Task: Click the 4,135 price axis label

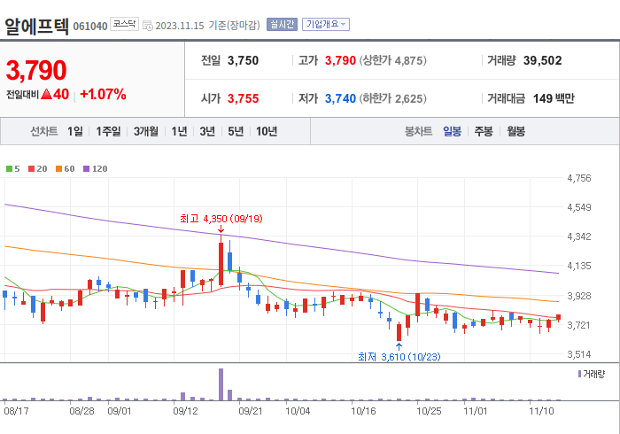Action: pos(579,266)
